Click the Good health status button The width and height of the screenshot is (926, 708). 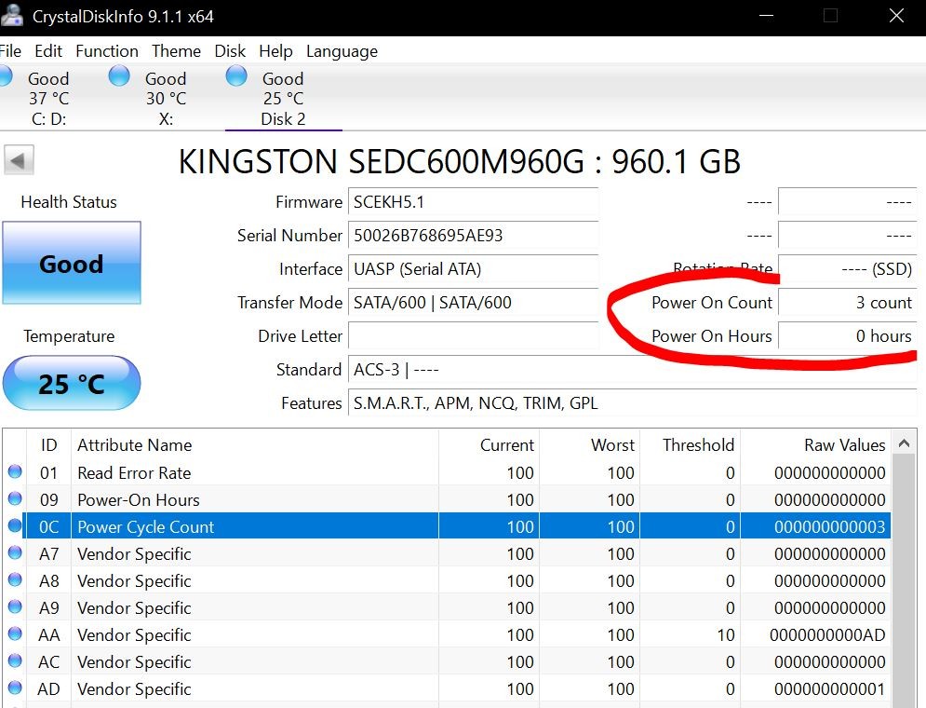tap(72, 263)
